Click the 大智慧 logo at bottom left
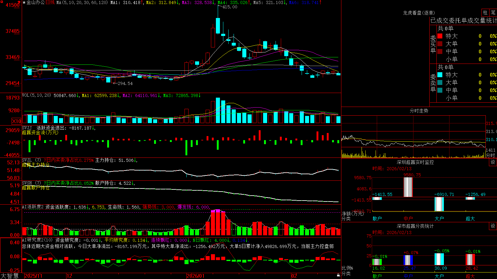The image size is (497, 279). pos(10,276)
